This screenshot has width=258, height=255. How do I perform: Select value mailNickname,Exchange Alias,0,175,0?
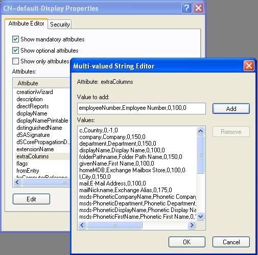click(126, 190)
